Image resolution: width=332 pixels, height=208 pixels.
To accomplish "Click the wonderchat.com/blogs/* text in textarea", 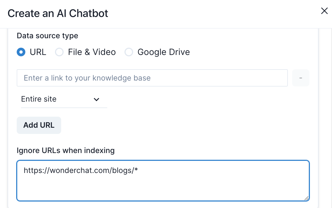I will [x=81, y=171].
